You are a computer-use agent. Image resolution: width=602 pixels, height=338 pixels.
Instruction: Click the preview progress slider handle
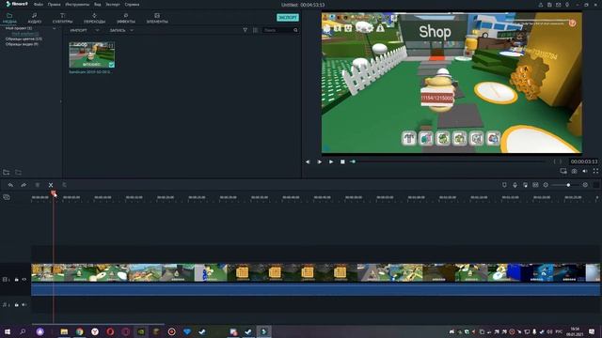pyautogui.click(x=353, y=161)
